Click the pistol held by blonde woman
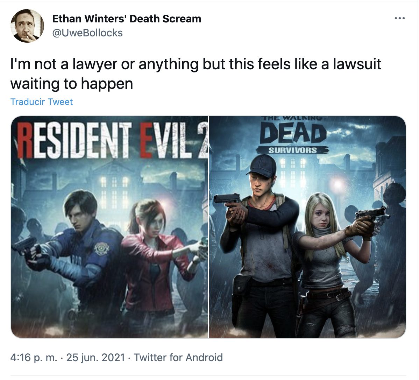Viewport: 419px width, 380px height. (x=371, y=216)
